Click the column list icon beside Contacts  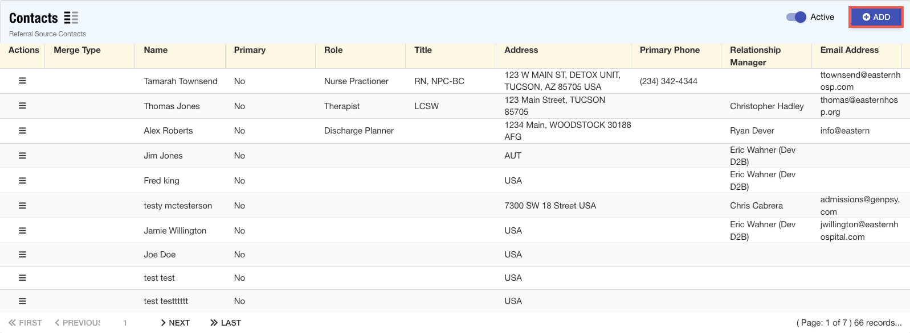[x=71, y=18]
